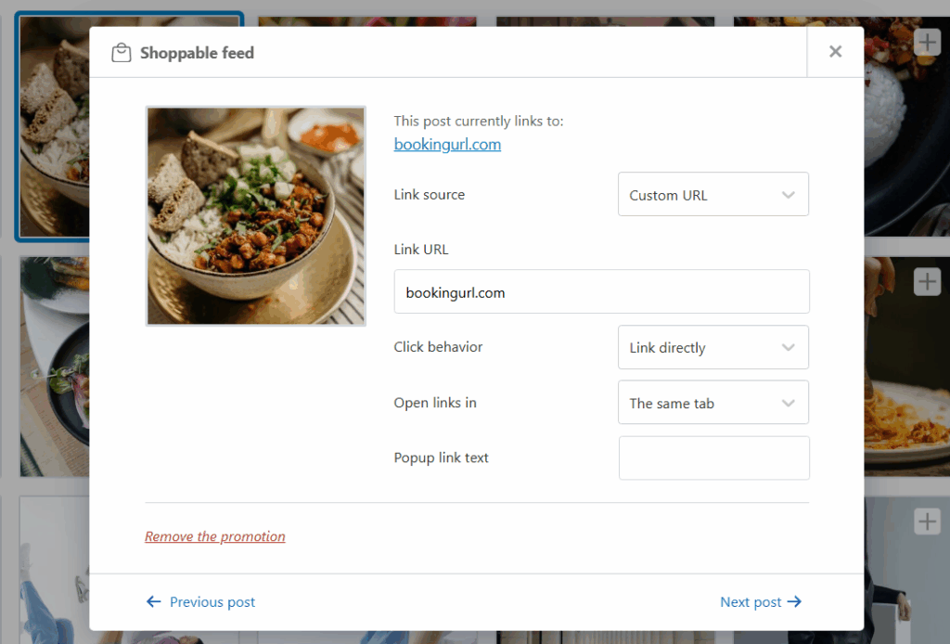Click the Popup link text field

[713, 458]
